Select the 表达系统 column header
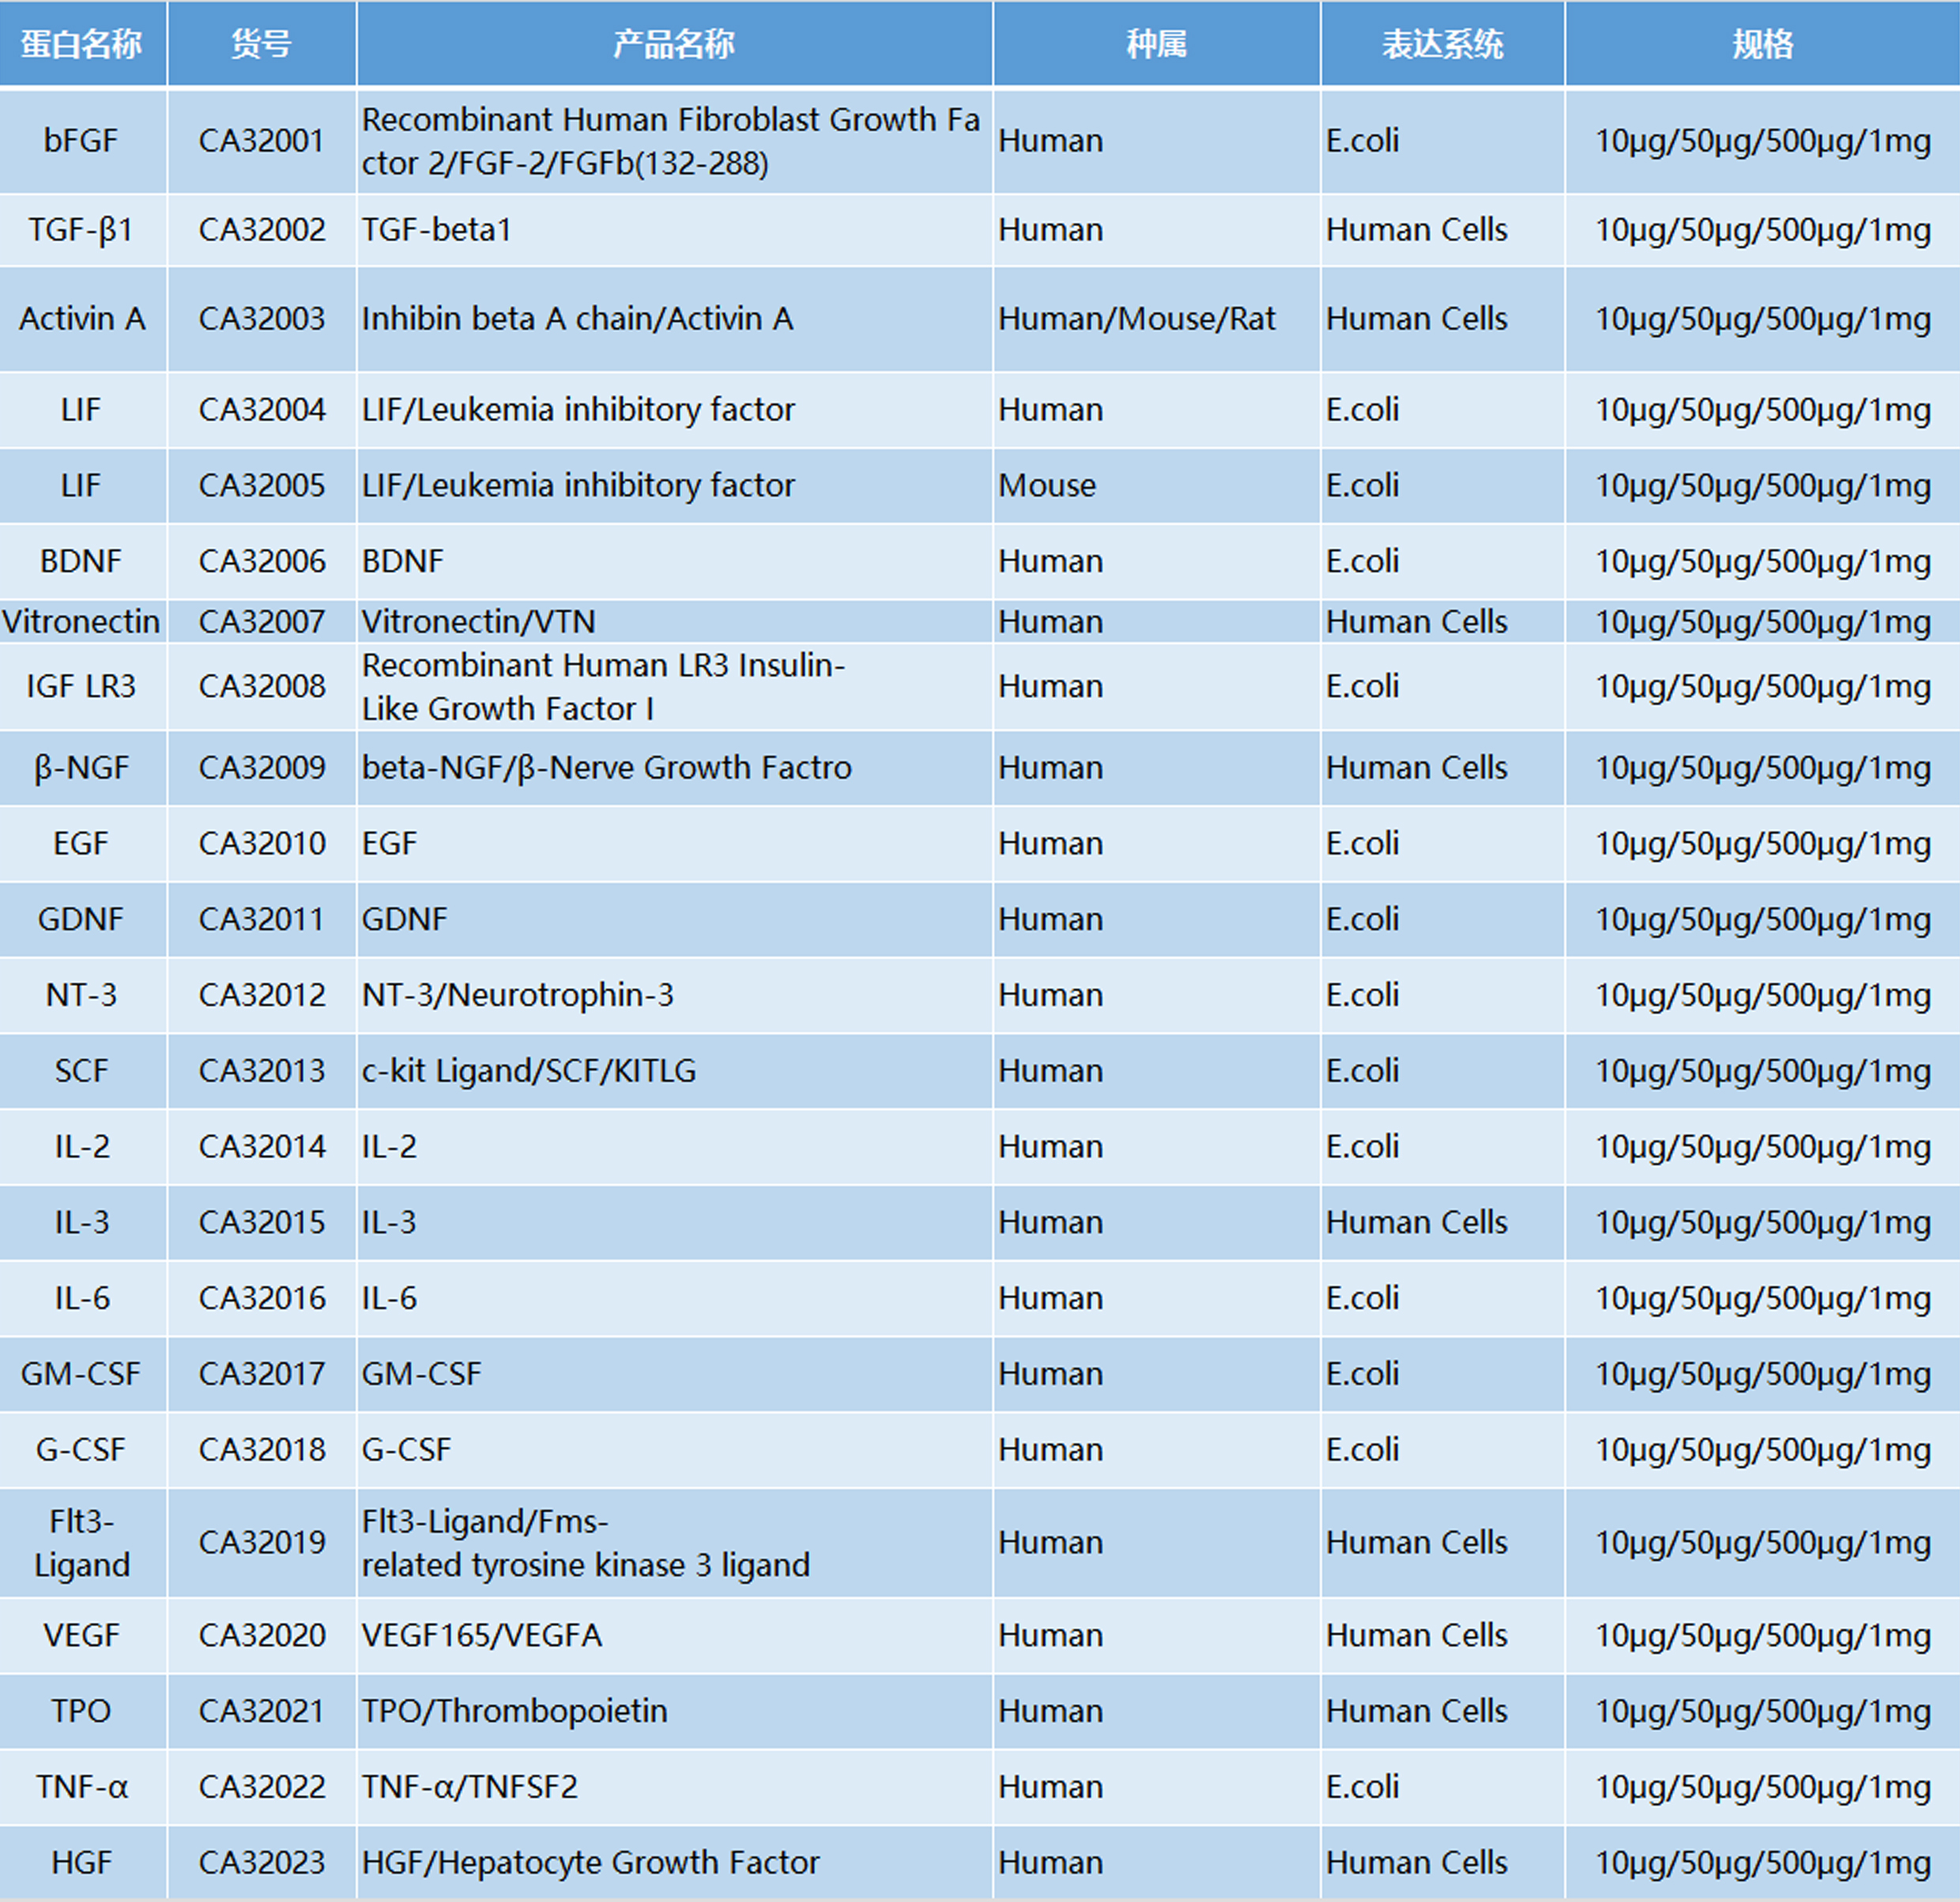Image resolution: width=1960 pixels, height=1902 pixels. click(1443, 44)
